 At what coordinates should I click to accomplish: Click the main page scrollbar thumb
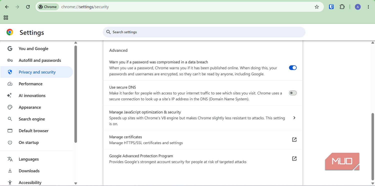(x=373, y=146)
